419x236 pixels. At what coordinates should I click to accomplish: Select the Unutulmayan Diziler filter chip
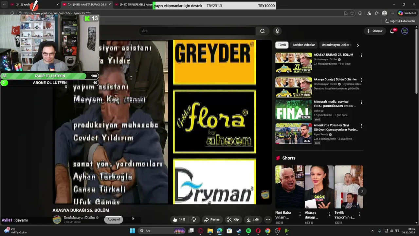tap(335, 45)
